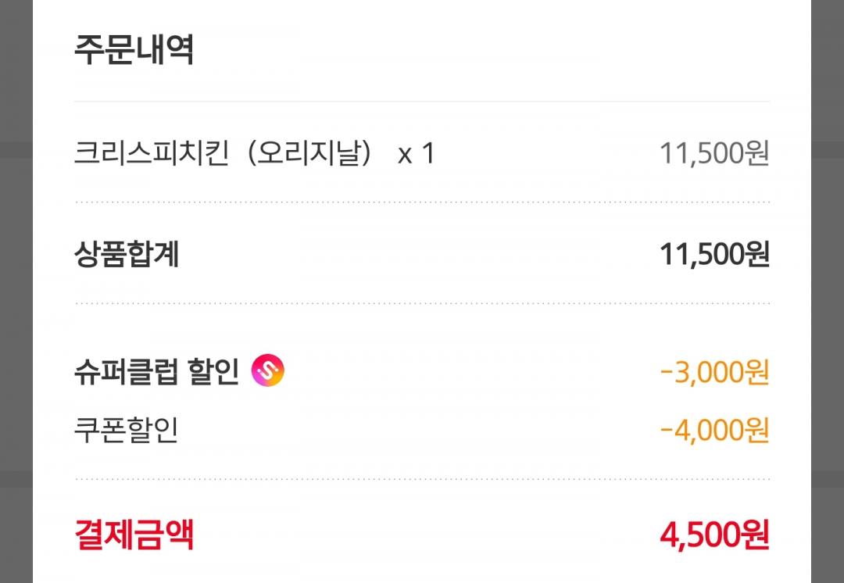The image size is (844, 583).
Task: Click the 주문내역 heading
Action: (x=134, y=50)
